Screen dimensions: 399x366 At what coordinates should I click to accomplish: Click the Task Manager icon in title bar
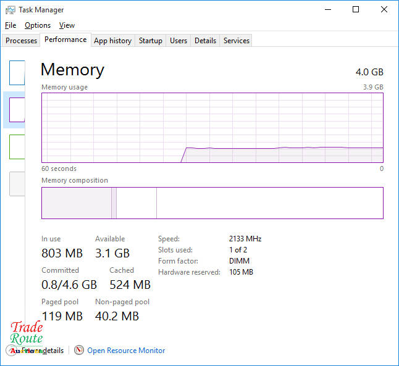point(10,10)
